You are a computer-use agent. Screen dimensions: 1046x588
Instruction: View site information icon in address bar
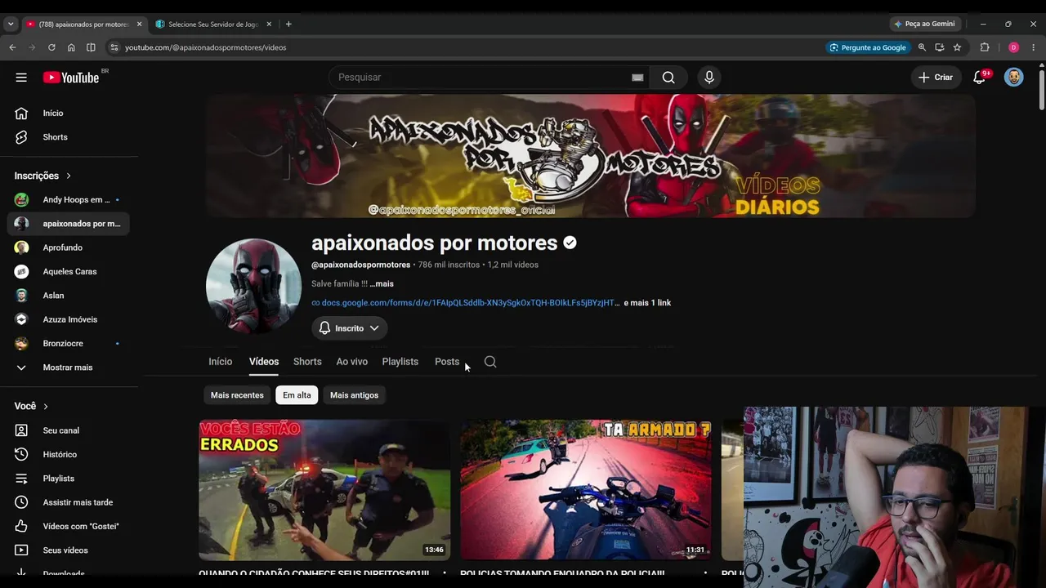(x=114, y=47)
